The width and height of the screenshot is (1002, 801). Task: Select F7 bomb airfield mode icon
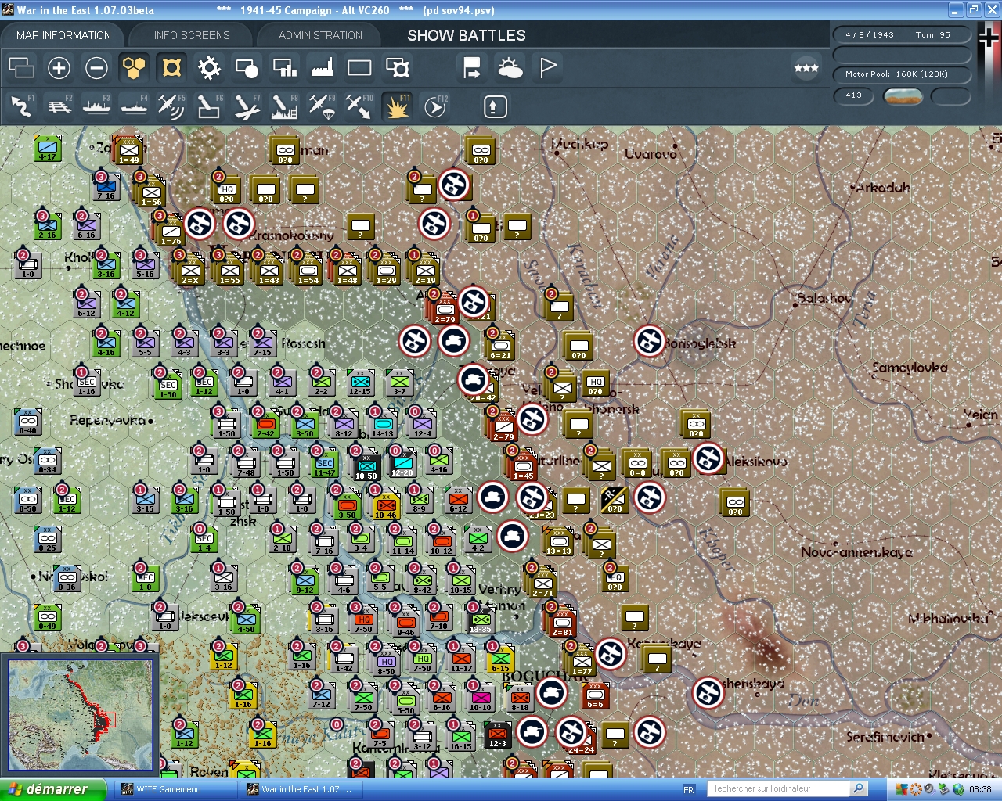coord(247,106)
